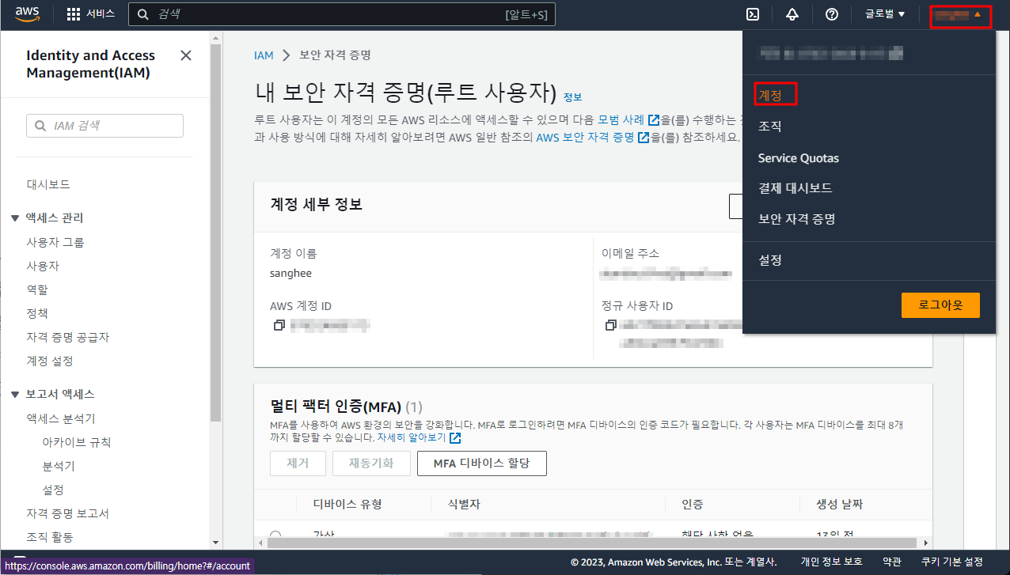
Task: Follow the IAM breadcrumb link
Action: pos(264,55)
